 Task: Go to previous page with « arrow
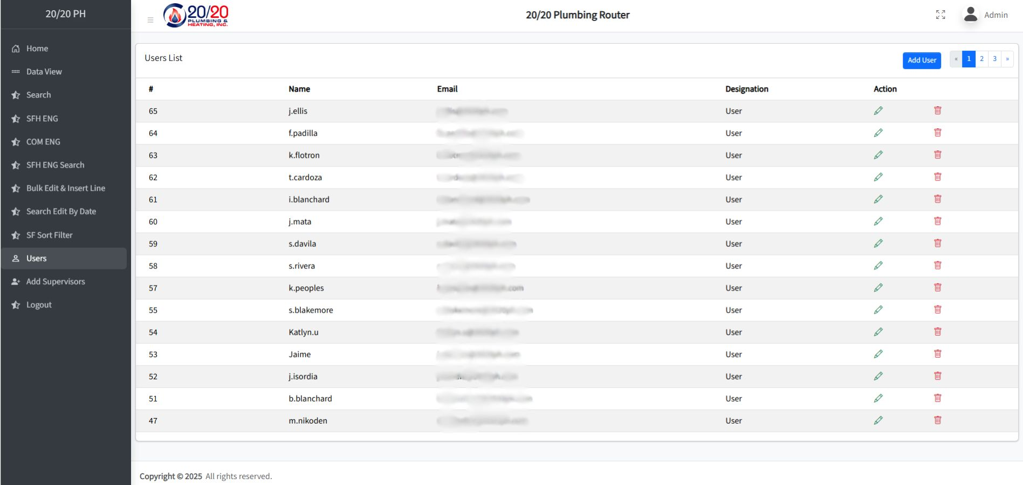[x=956, y=59]
